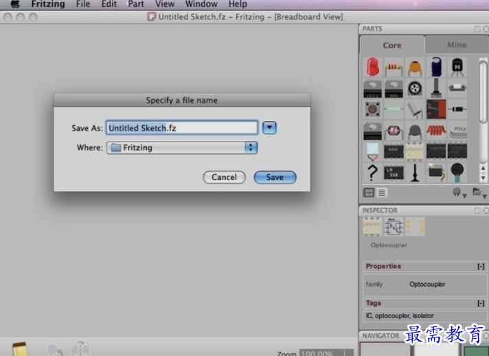This screenshot has width=489, height=356.
Task: Collapse the Tags section in Inspector
Action: click(x=480, y=303)
